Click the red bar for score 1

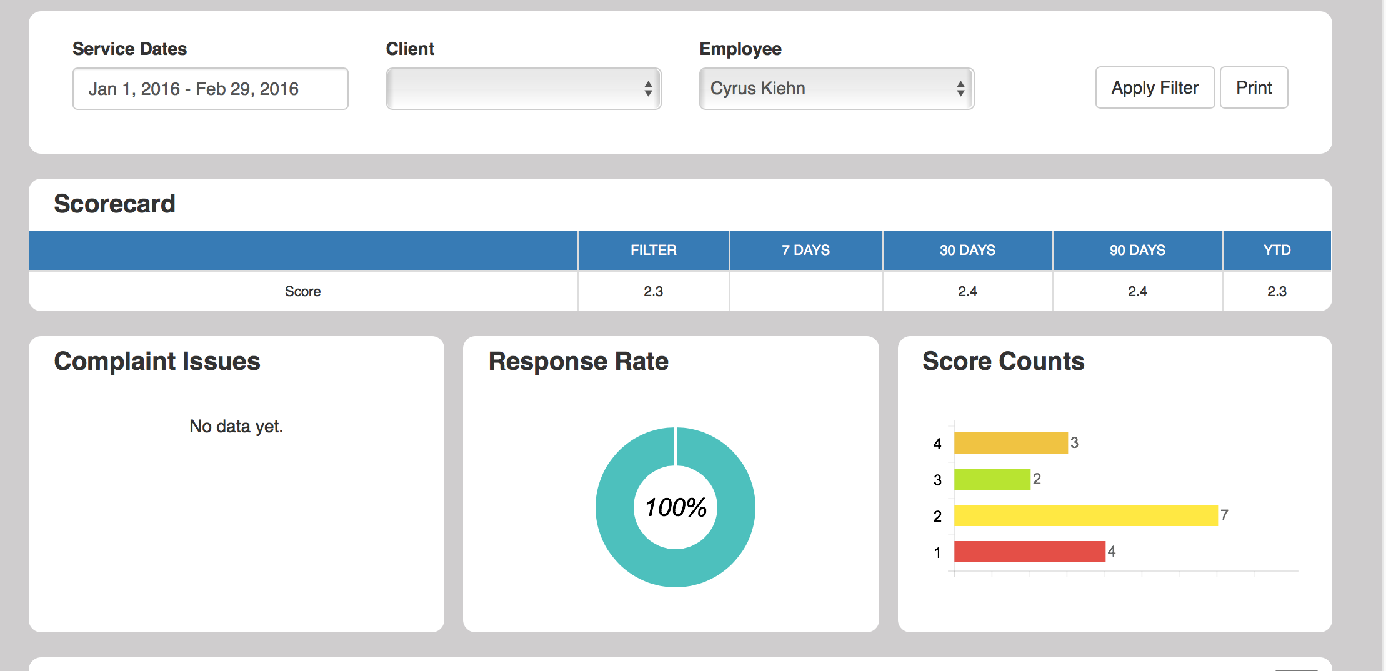tap(1028, 552)
